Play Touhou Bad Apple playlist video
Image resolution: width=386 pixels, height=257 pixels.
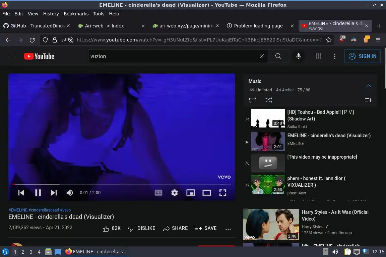tap(310, 119)
